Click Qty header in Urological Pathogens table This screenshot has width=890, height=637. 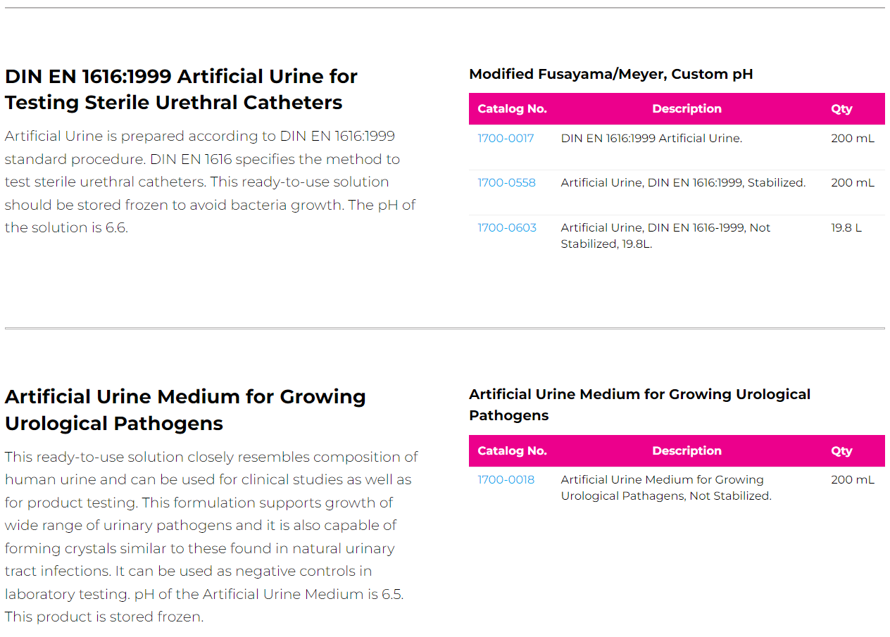pyautogui.click(x=841, y=451)
